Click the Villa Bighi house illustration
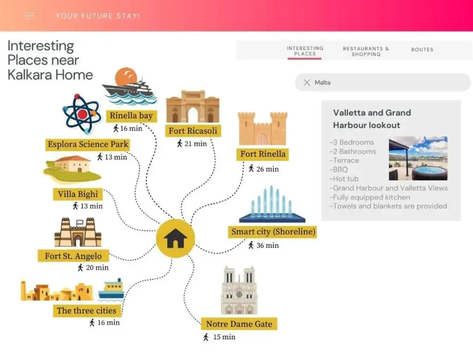 pyautogui.click(x=72, y=169)
